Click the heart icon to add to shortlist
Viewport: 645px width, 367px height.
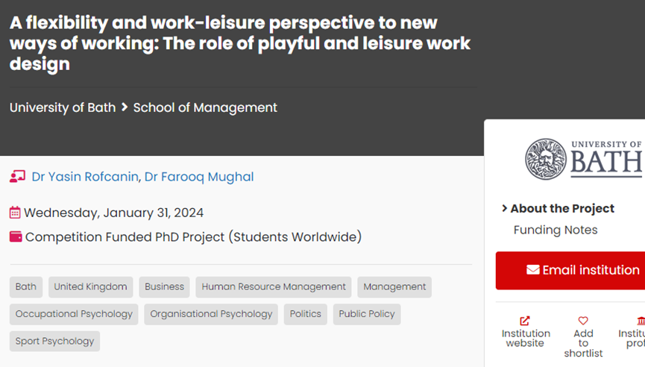(583, 321)
